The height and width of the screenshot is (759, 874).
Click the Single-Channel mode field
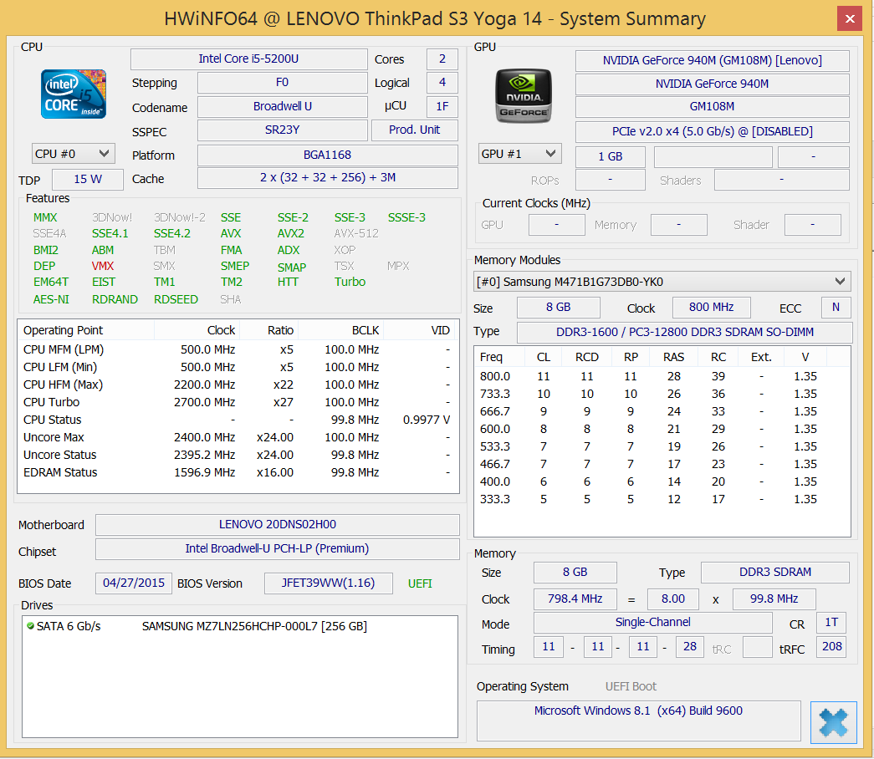pos(652,623)
